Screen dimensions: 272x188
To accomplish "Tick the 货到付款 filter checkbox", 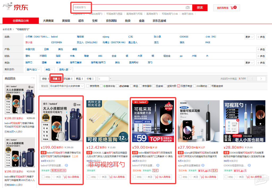I will tap(165, 86).
